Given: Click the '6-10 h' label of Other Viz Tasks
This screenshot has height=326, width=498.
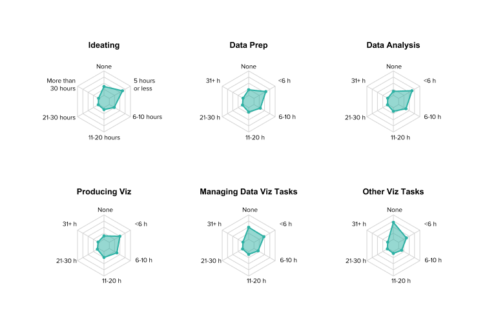Looking at the screenshot, I should pos(433,260).
